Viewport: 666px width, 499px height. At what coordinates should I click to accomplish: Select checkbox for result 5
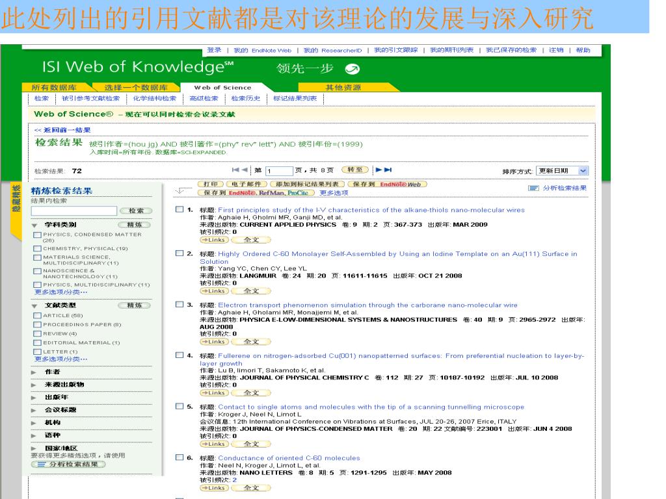[180, 406]
